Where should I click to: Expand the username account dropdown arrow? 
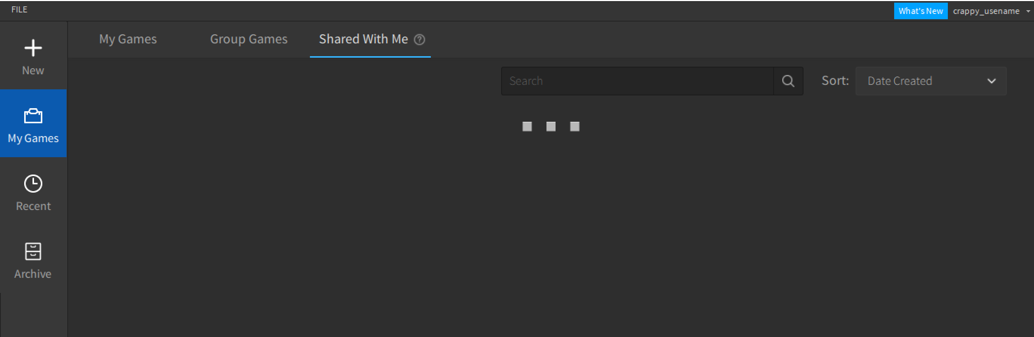(1028, 11)
